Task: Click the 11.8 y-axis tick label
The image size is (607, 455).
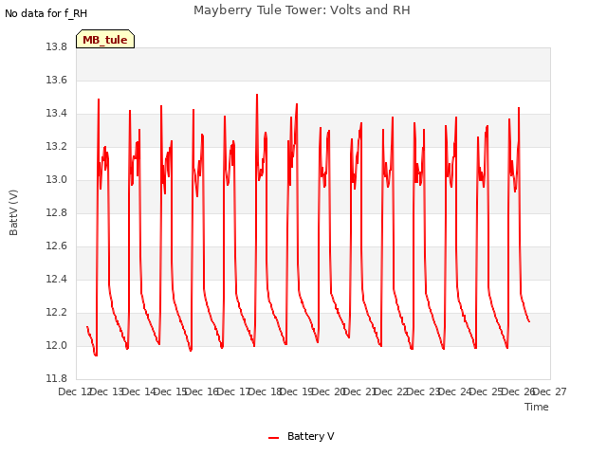Action: [57, 379]
